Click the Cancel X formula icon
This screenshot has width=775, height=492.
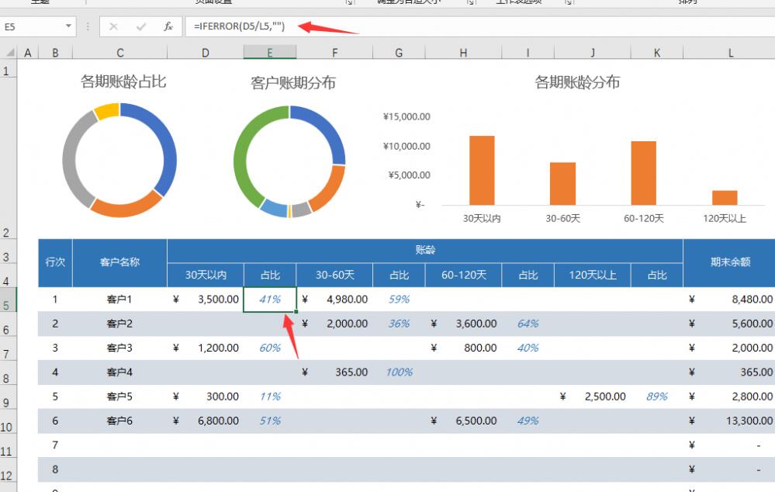(113, 26)
